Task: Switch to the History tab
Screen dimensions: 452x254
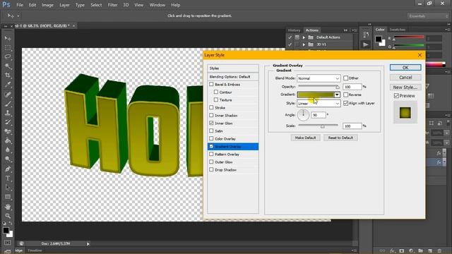Action: click(294, 30)
